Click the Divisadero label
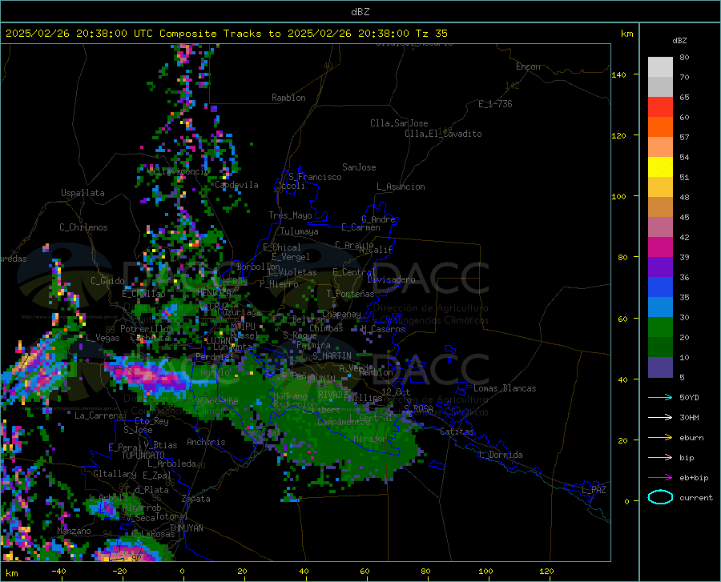This screenshot has width=721, height=582. click(x=391, y=279)
